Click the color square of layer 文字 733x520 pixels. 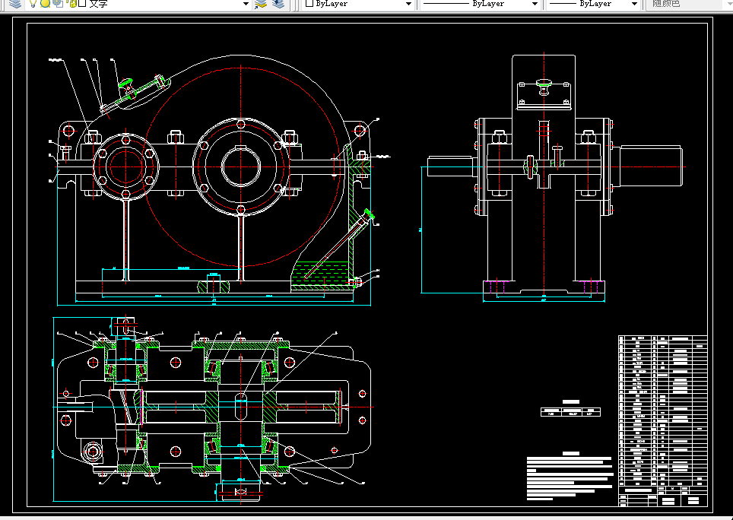(x=82, y=4)
